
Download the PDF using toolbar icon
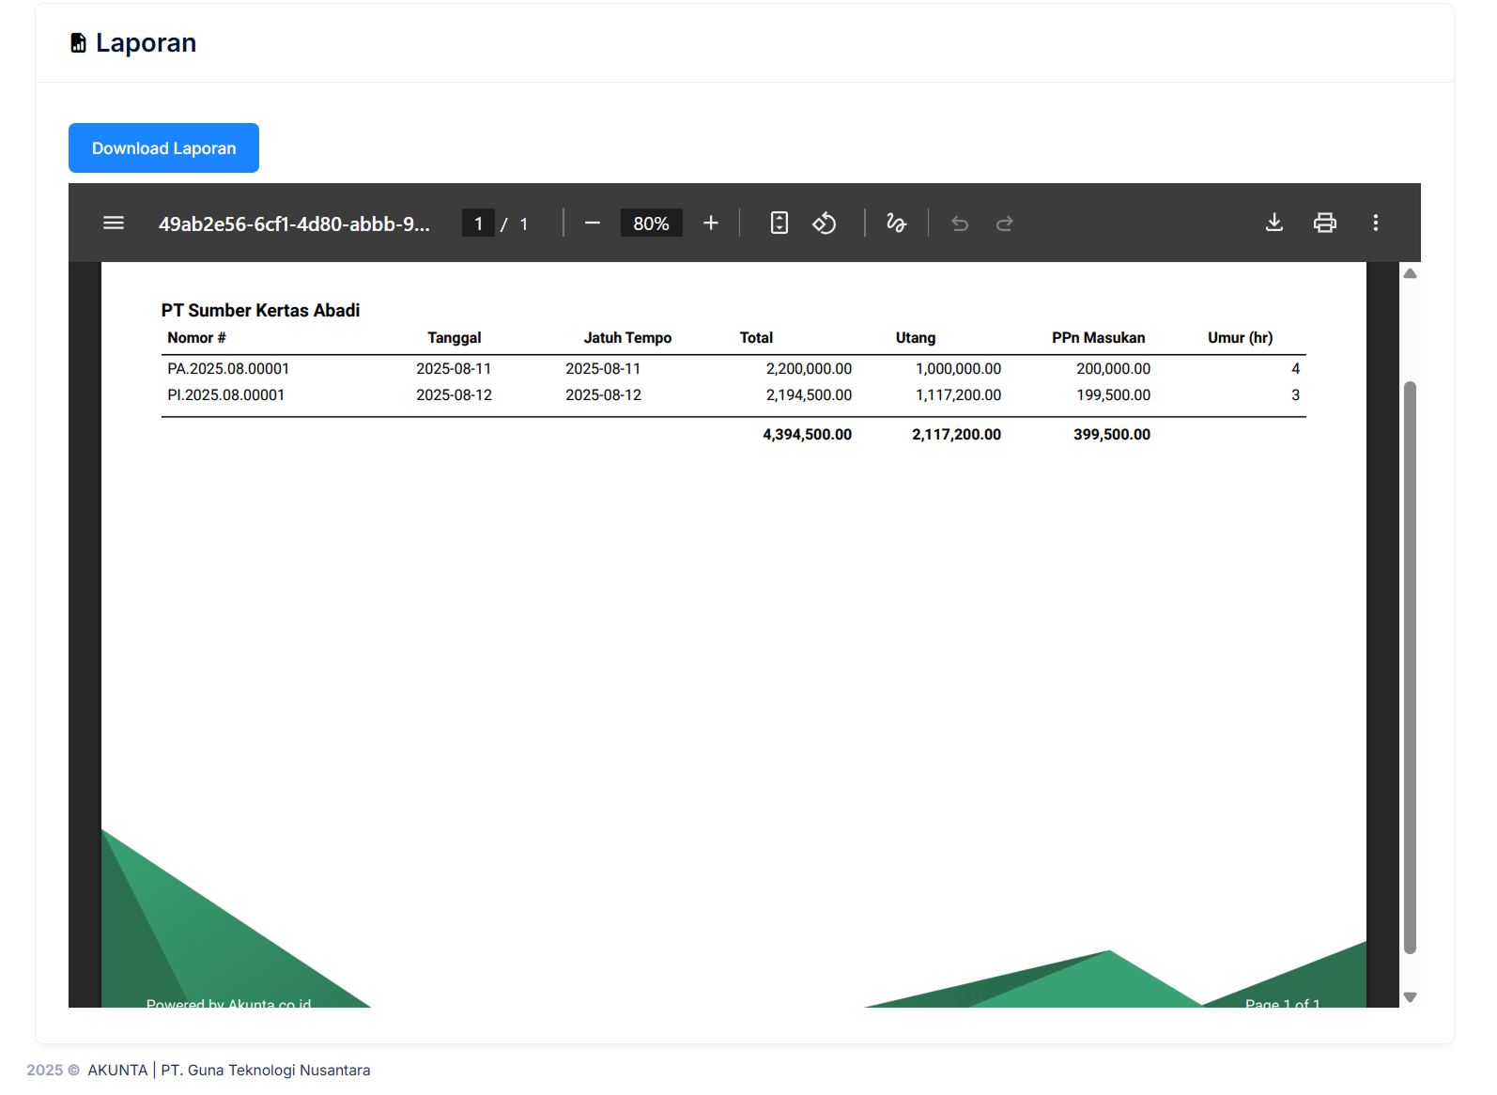coord(1274,224)
